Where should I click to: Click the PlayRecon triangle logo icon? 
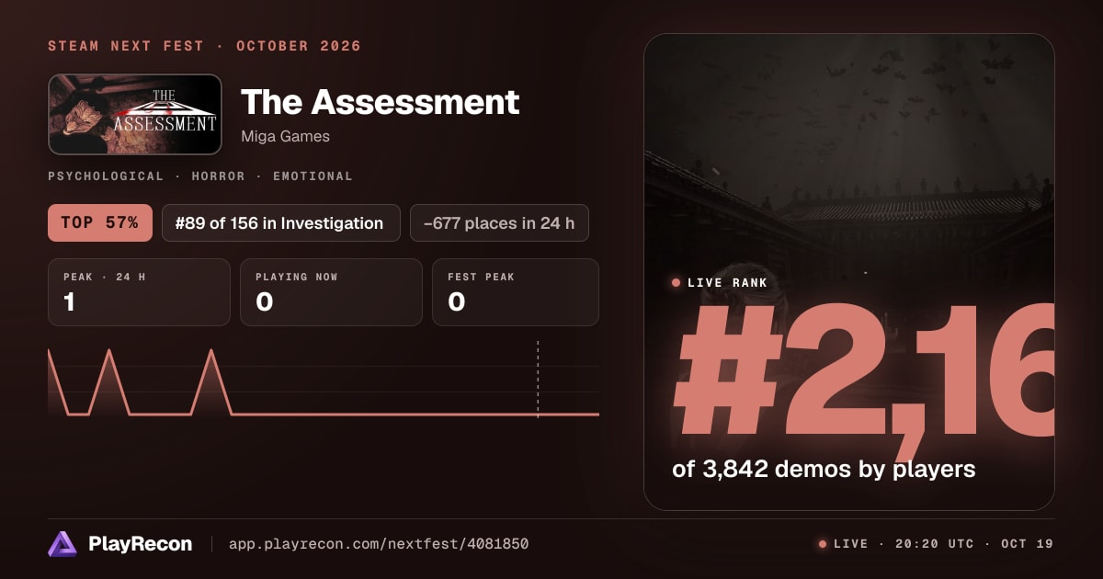[63, 544]
